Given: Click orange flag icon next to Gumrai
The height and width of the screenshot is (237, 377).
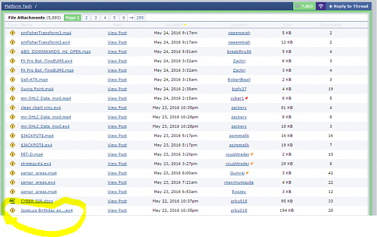Looking at the screenshot, I should coord(247,173).
